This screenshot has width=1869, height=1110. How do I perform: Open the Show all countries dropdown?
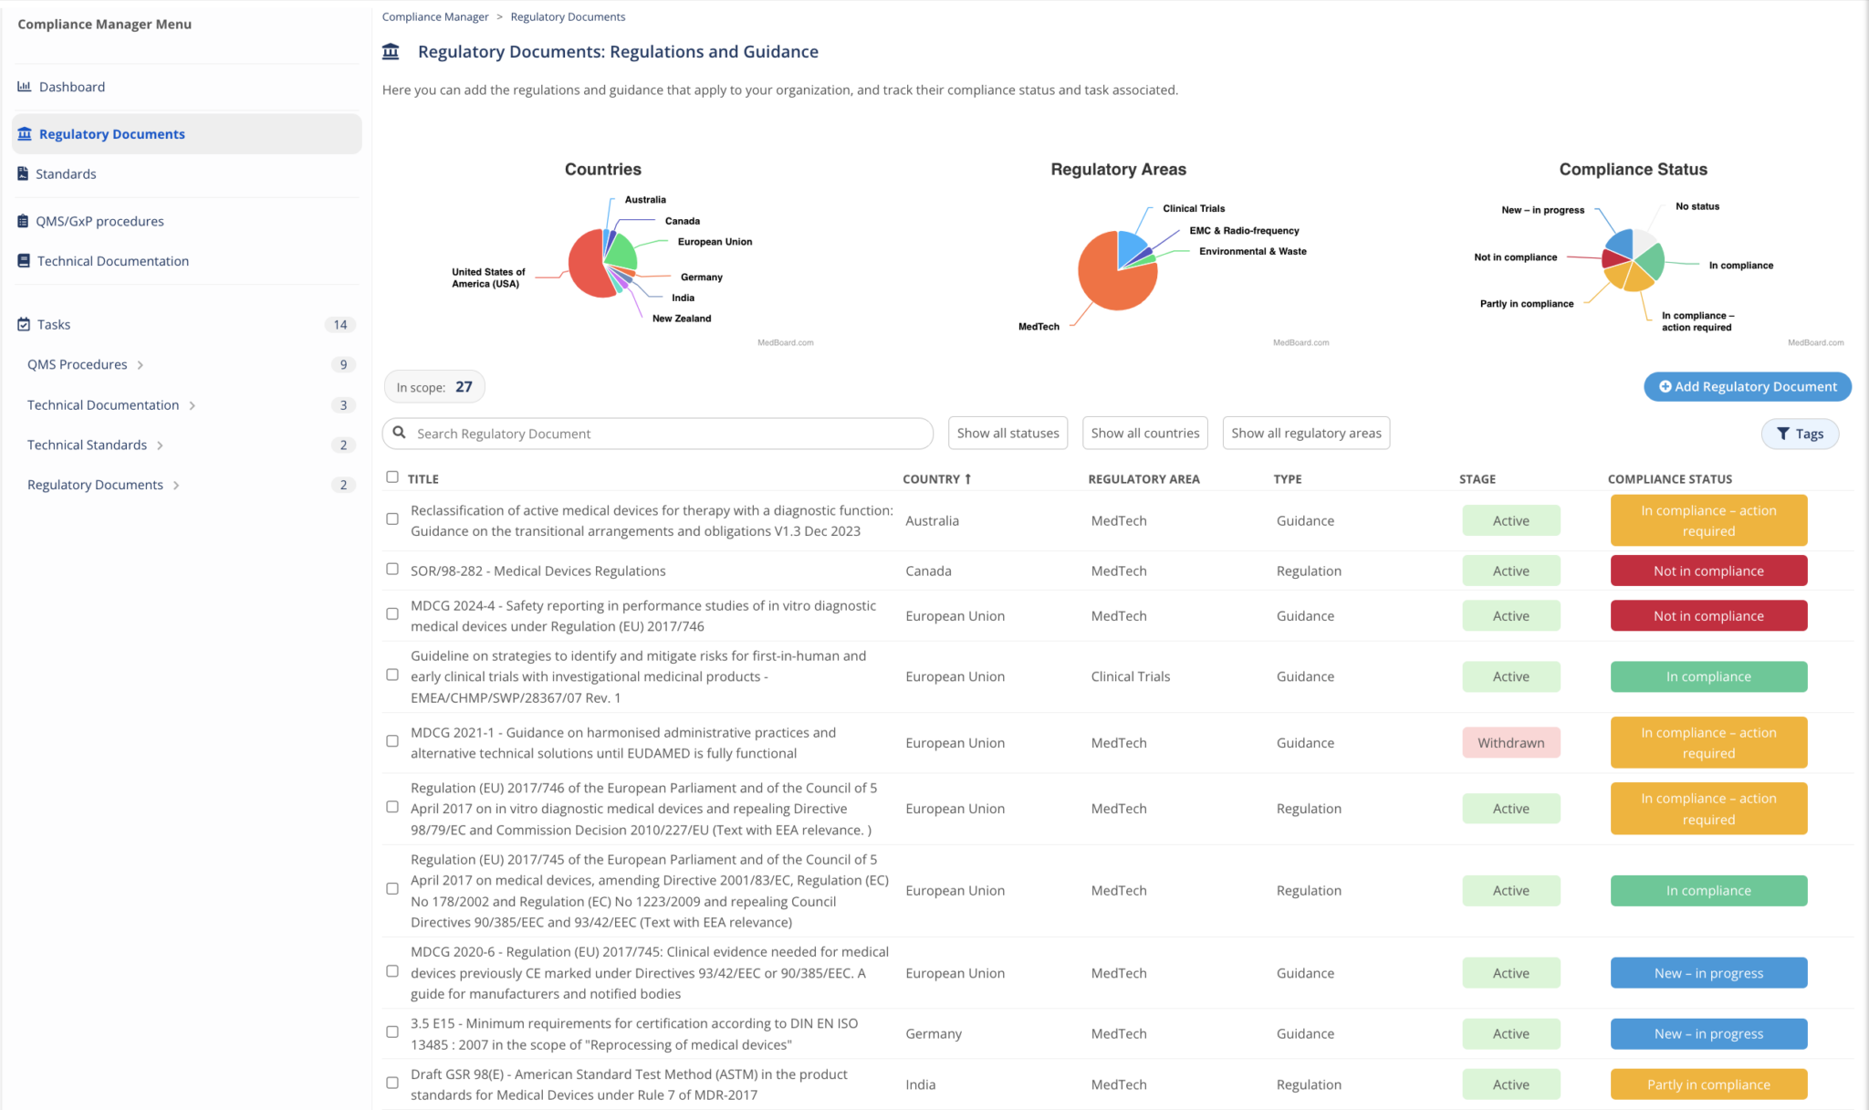pyautogui.click(x=1144, y=433)
